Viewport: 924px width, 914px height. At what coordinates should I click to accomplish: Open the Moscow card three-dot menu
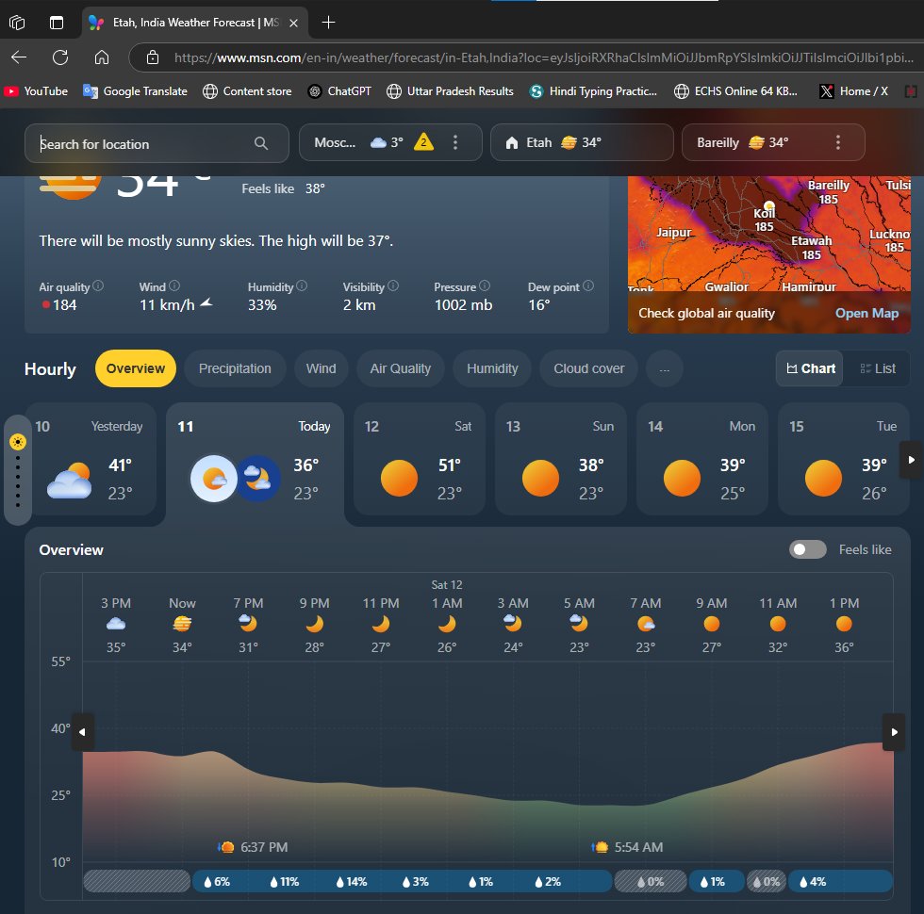[x=455, y=142]
